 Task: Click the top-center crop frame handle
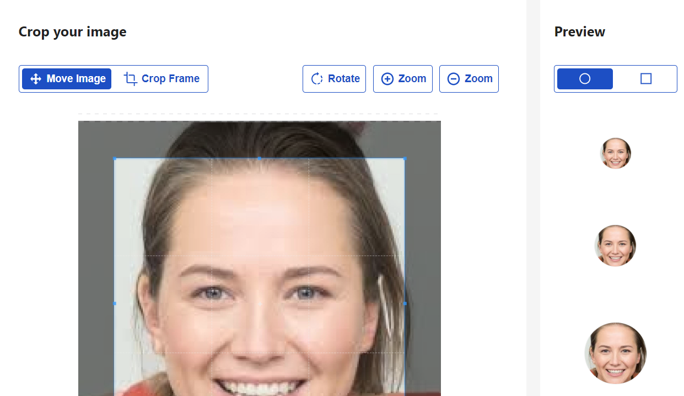click(x=260, y=159)
